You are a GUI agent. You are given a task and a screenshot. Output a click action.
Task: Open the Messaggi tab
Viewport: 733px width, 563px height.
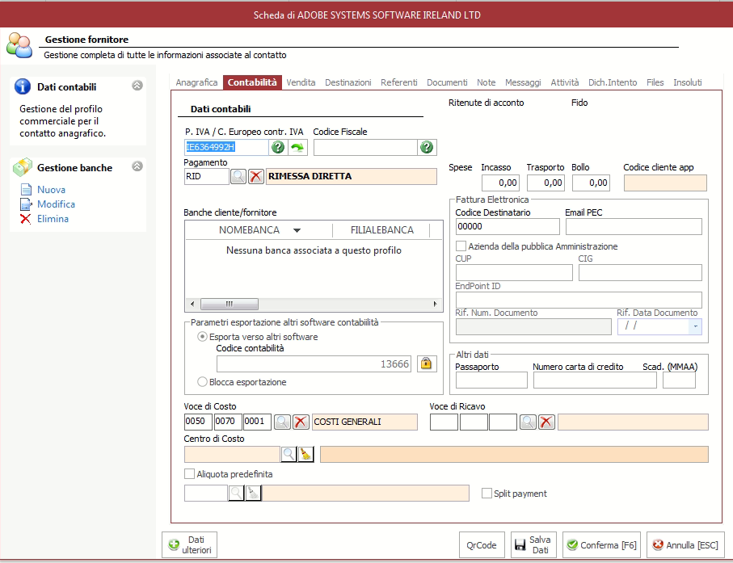click(523, 82)
